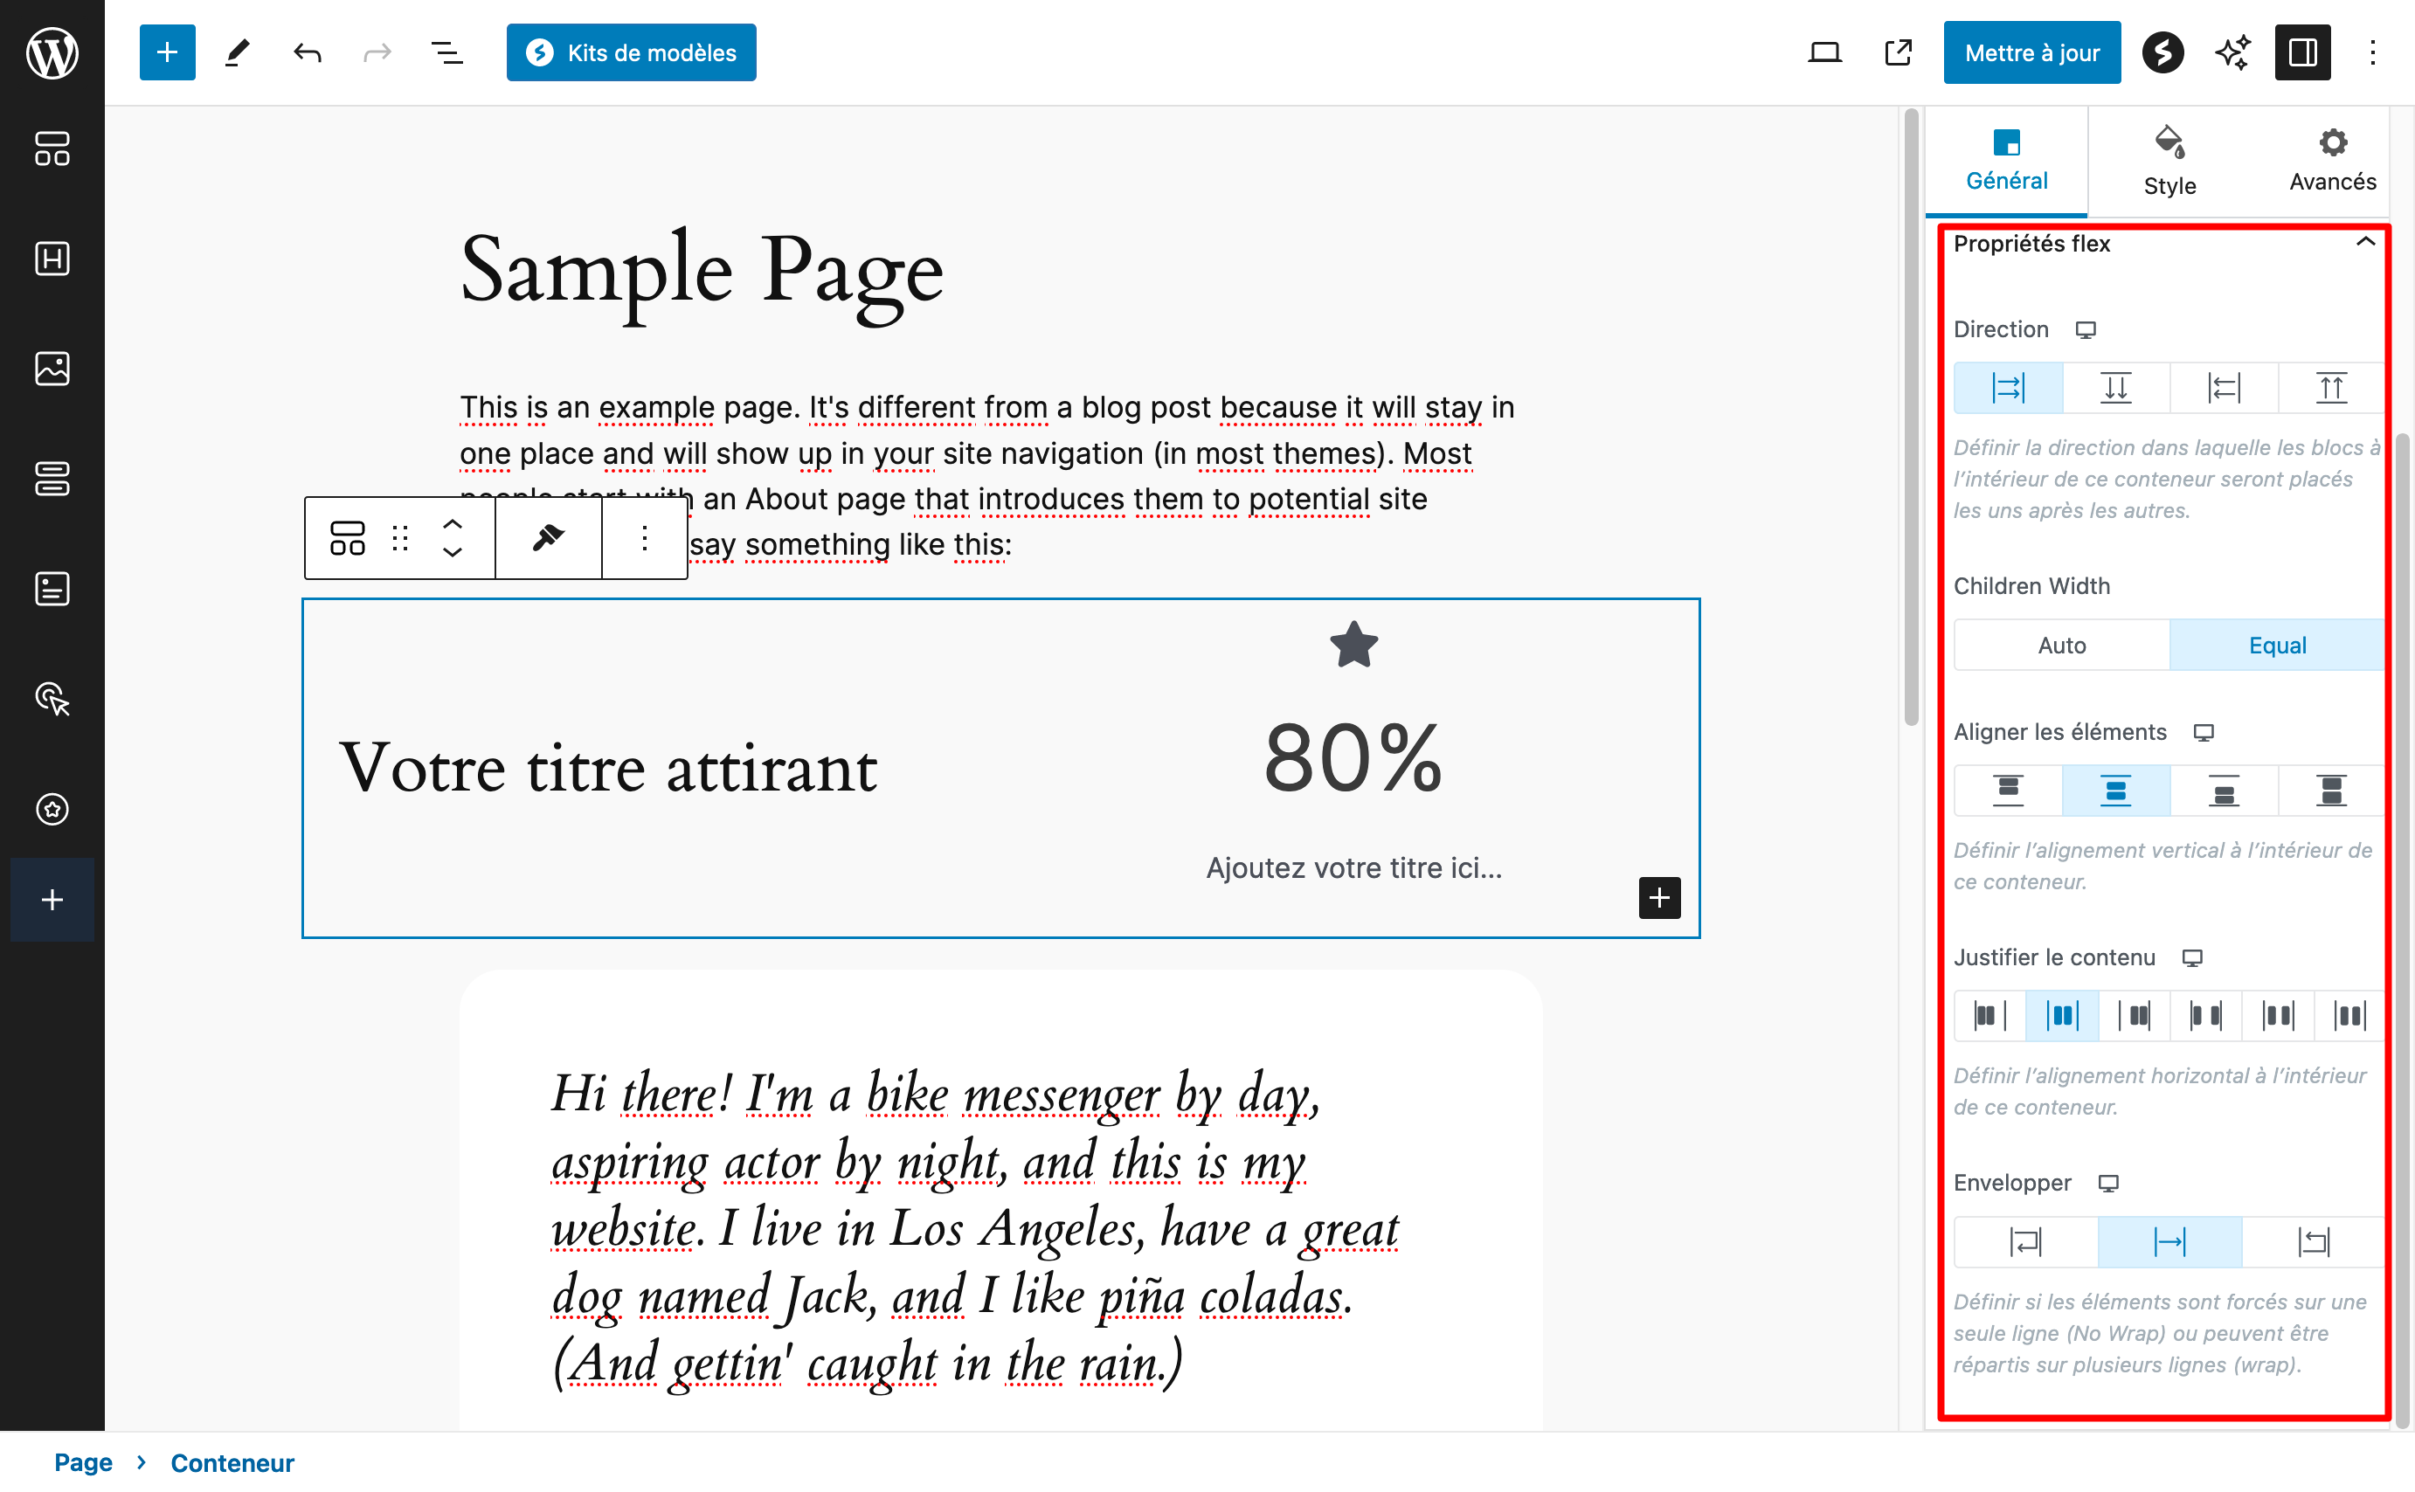Switch to the Avancés tab
2415x1492 pixels.
[x=2331, y=159]
